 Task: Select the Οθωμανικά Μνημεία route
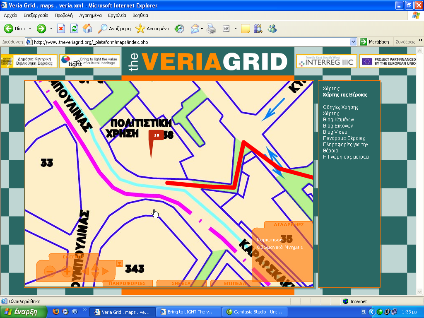(x=280, y=247)
